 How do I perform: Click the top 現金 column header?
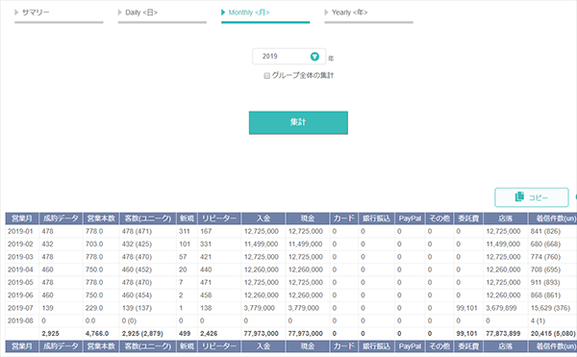[x=308, y=218]
